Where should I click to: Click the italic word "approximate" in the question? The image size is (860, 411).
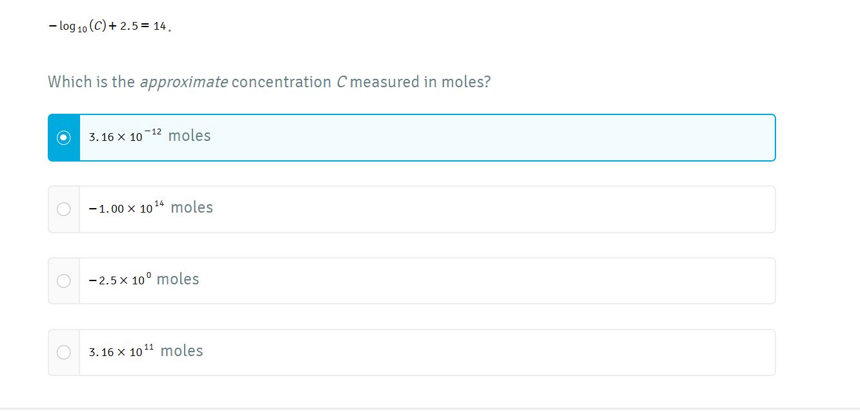[x=183, y=83]
